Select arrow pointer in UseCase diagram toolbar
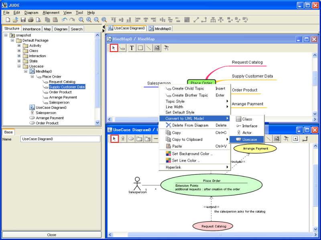Screen dimensions: 321x240 pyautogui.click(x=114, y=139)
